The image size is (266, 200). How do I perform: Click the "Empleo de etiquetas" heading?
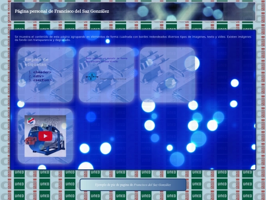pyautogui.click(x=36, y=62)
